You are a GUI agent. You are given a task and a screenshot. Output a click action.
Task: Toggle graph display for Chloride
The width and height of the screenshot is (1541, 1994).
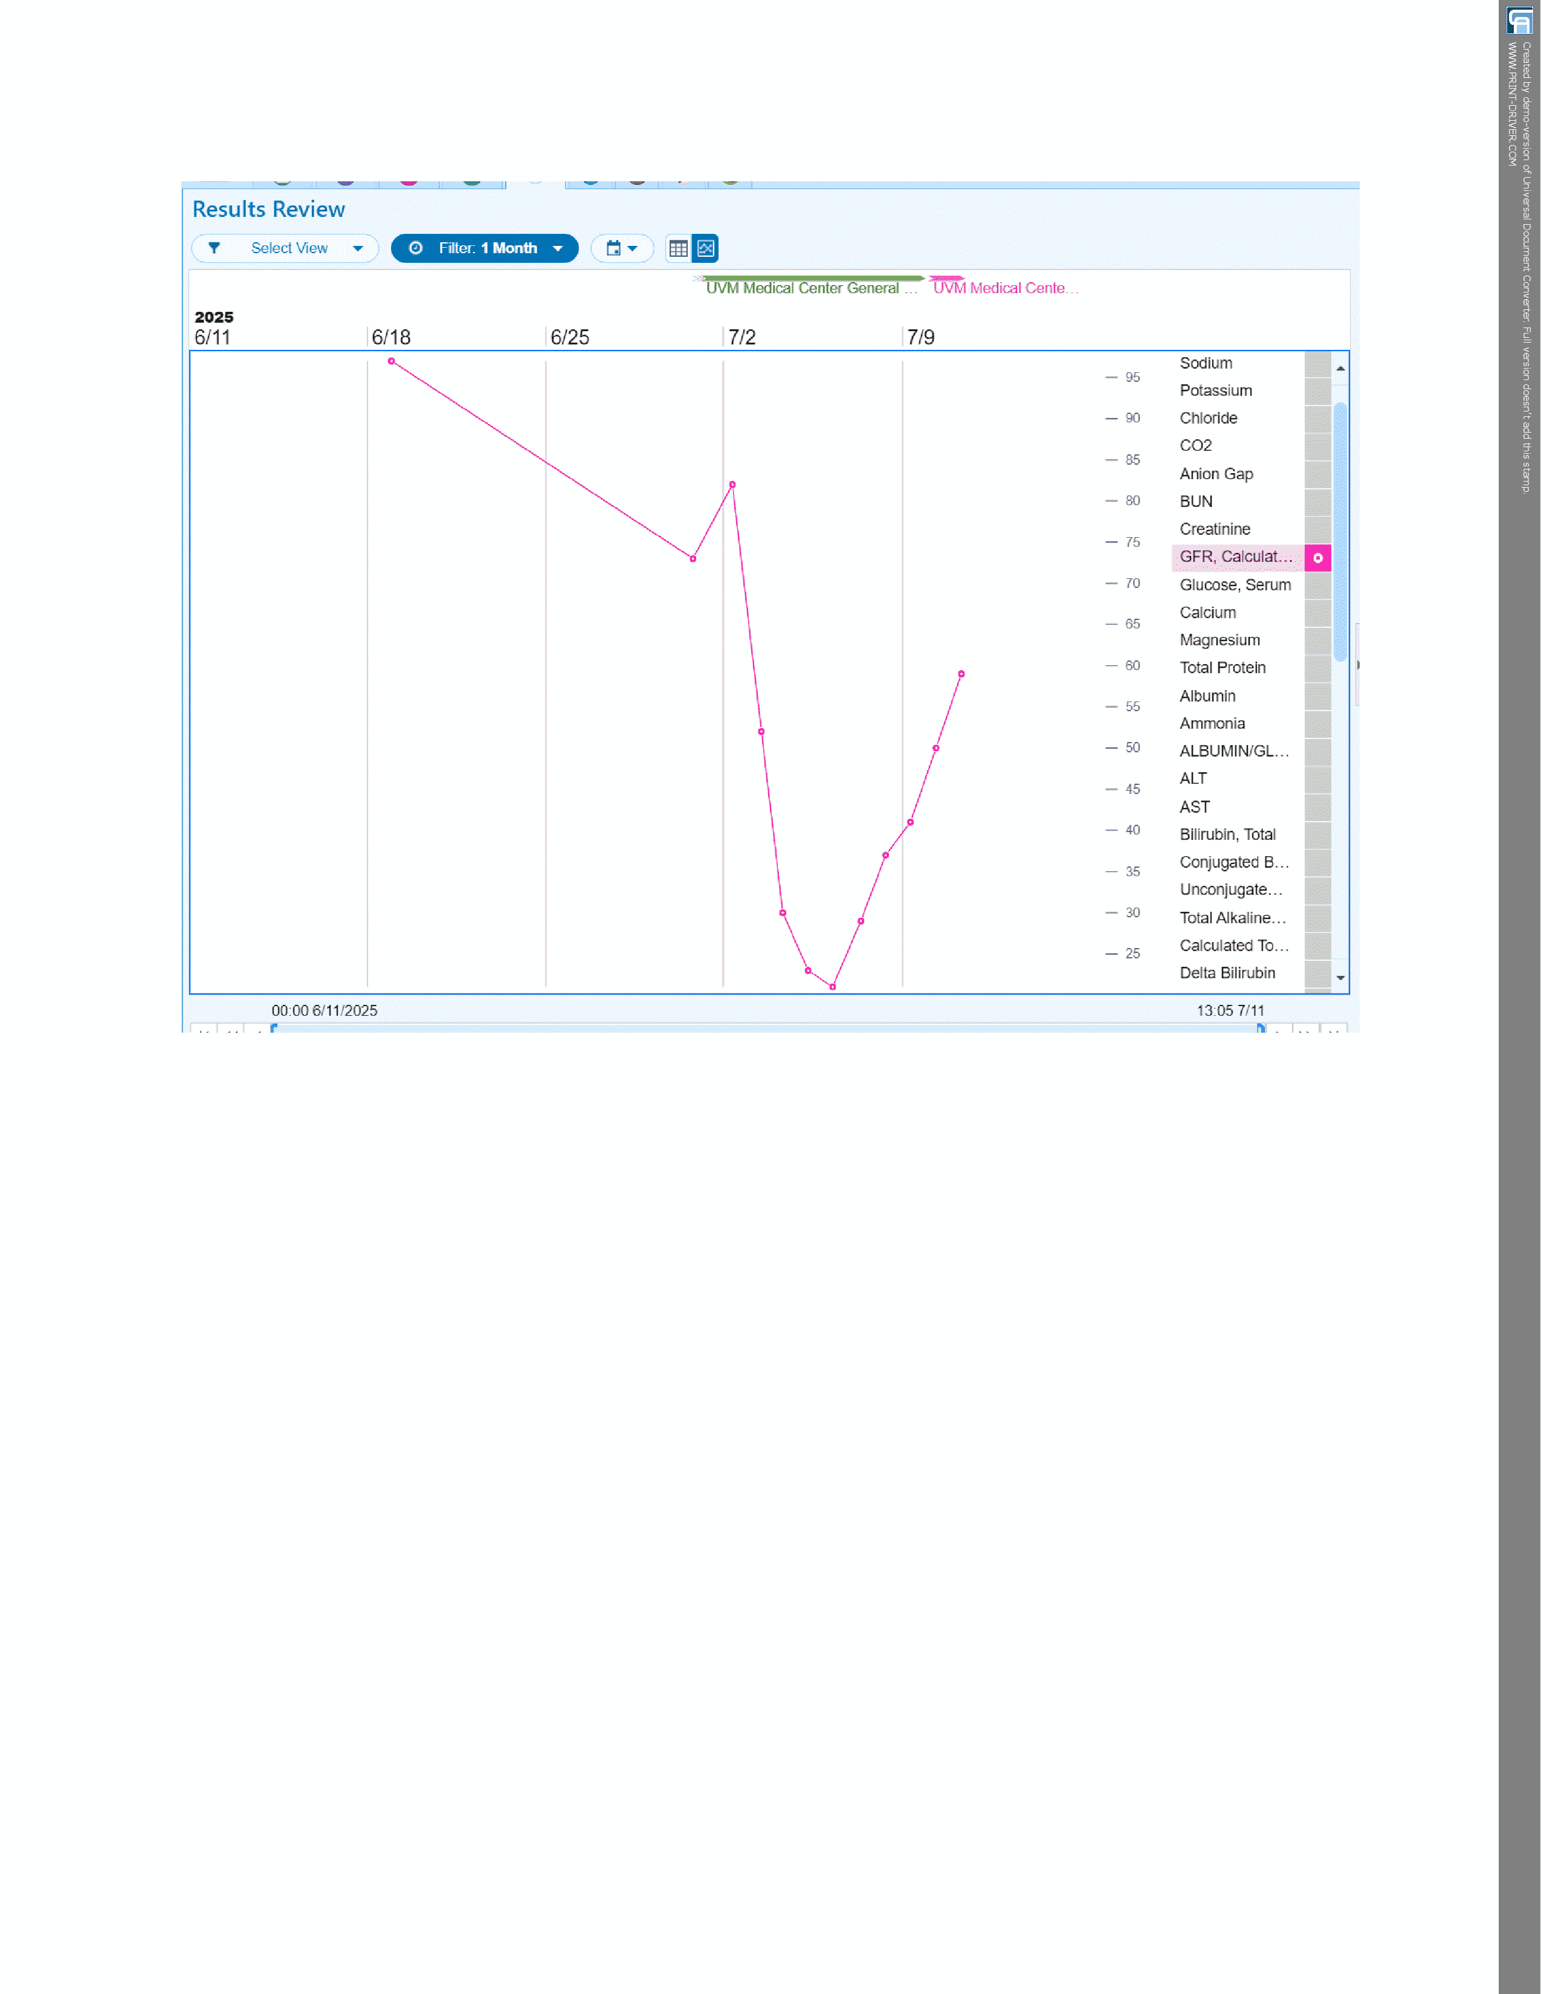[x=1317, y=418]
